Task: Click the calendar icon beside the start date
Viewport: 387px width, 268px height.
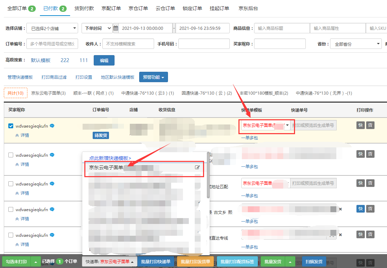Action: 116,28
